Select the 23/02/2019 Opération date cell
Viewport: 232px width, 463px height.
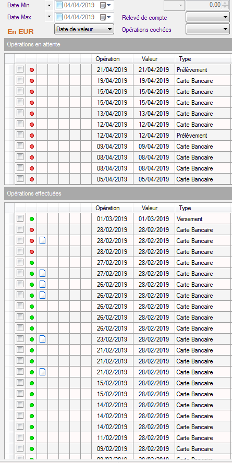112,339
